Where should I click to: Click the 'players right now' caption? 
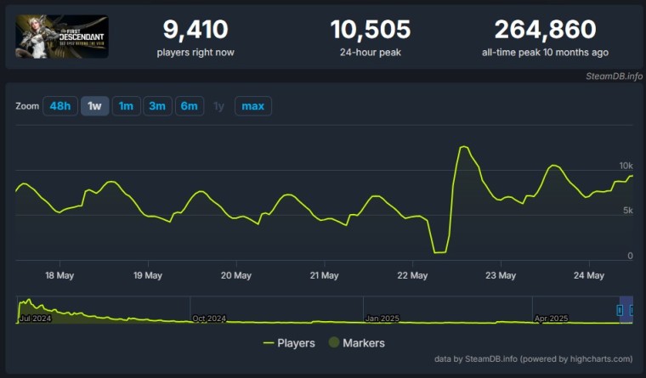195,53
